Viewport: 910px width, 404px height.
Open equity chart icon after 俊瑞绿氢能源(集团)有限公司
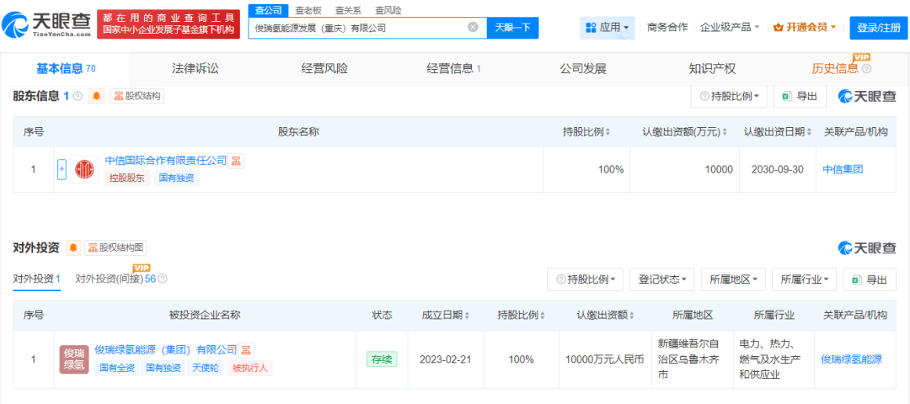[246, 350]
